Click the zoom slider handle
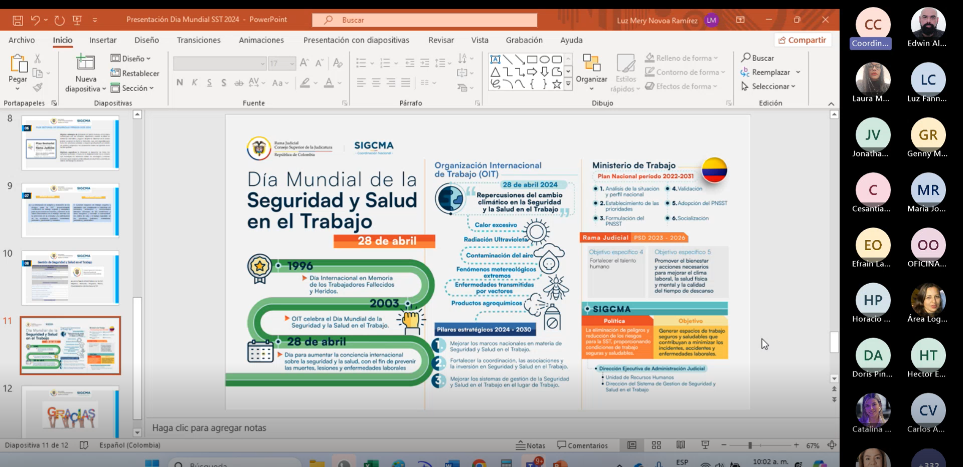Viewport: 963px width, 467px height. [x=750, y=445]
